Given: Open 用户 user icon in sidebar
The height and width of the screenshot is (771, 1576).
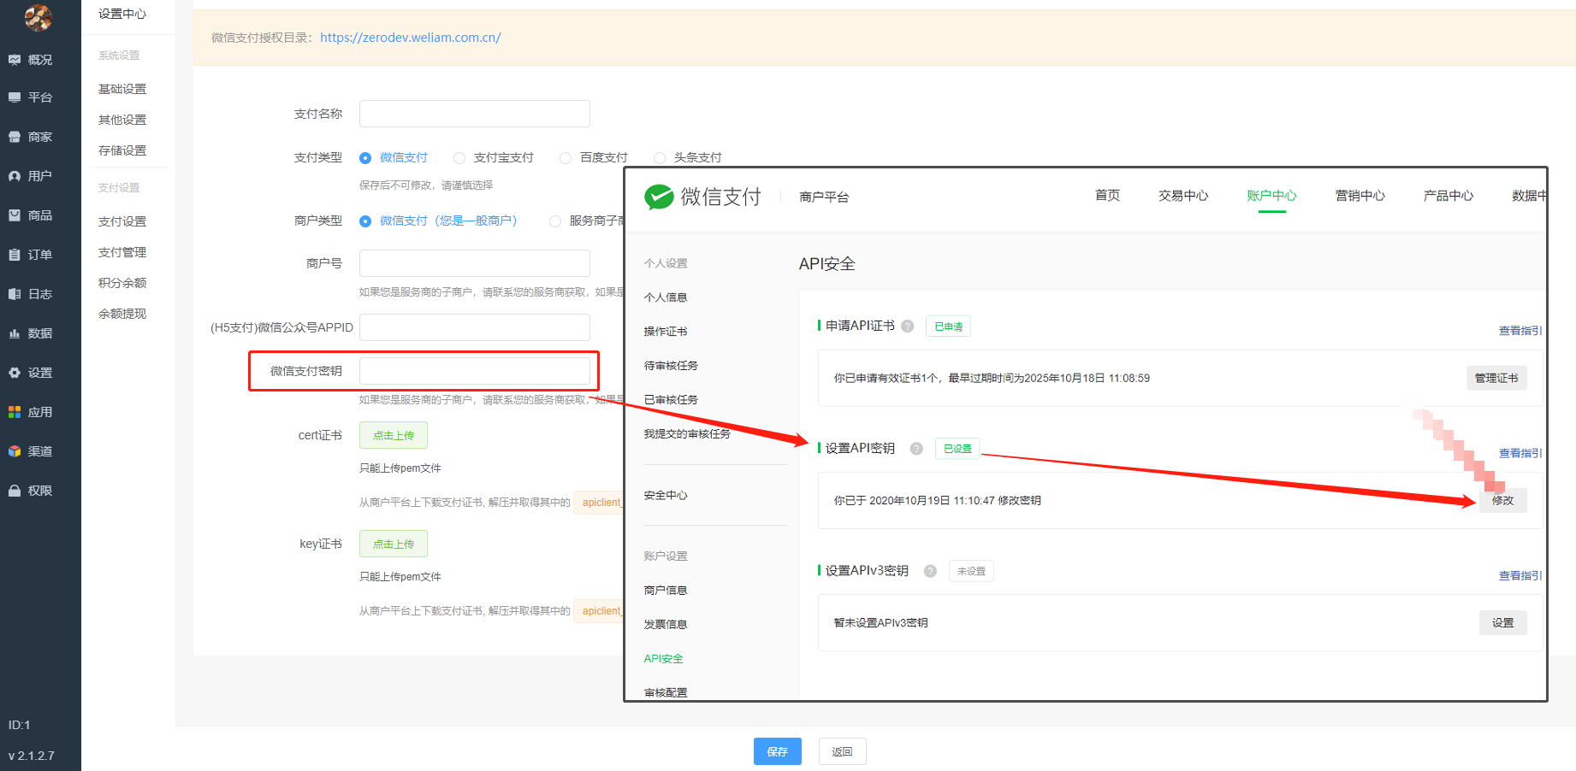Looking at the screenshot, I should (x=15, y=176).
